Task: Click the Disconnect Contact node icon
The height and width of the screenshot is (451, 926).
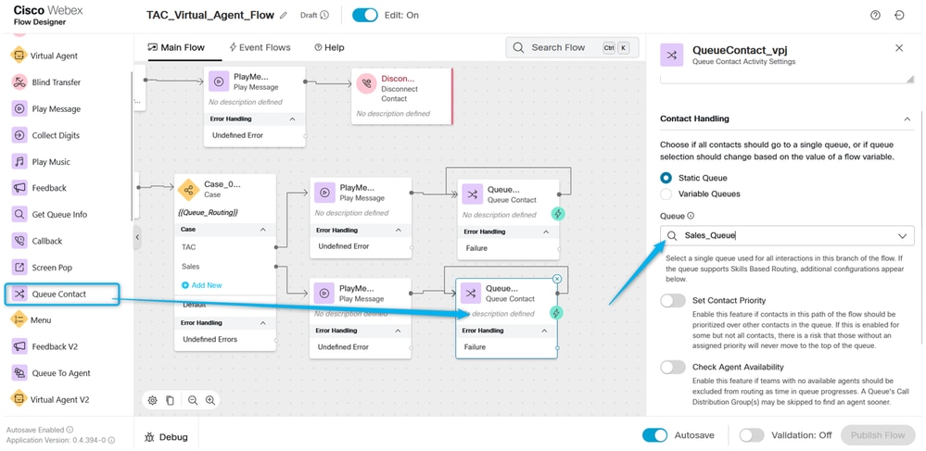Action: point(365,84)
